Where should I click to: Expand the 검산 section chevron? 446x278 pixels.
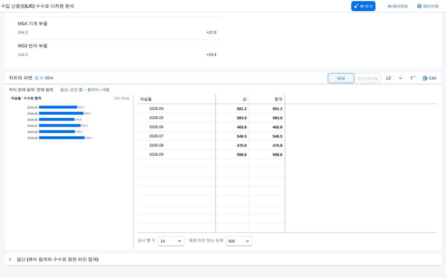pos(10,259)
